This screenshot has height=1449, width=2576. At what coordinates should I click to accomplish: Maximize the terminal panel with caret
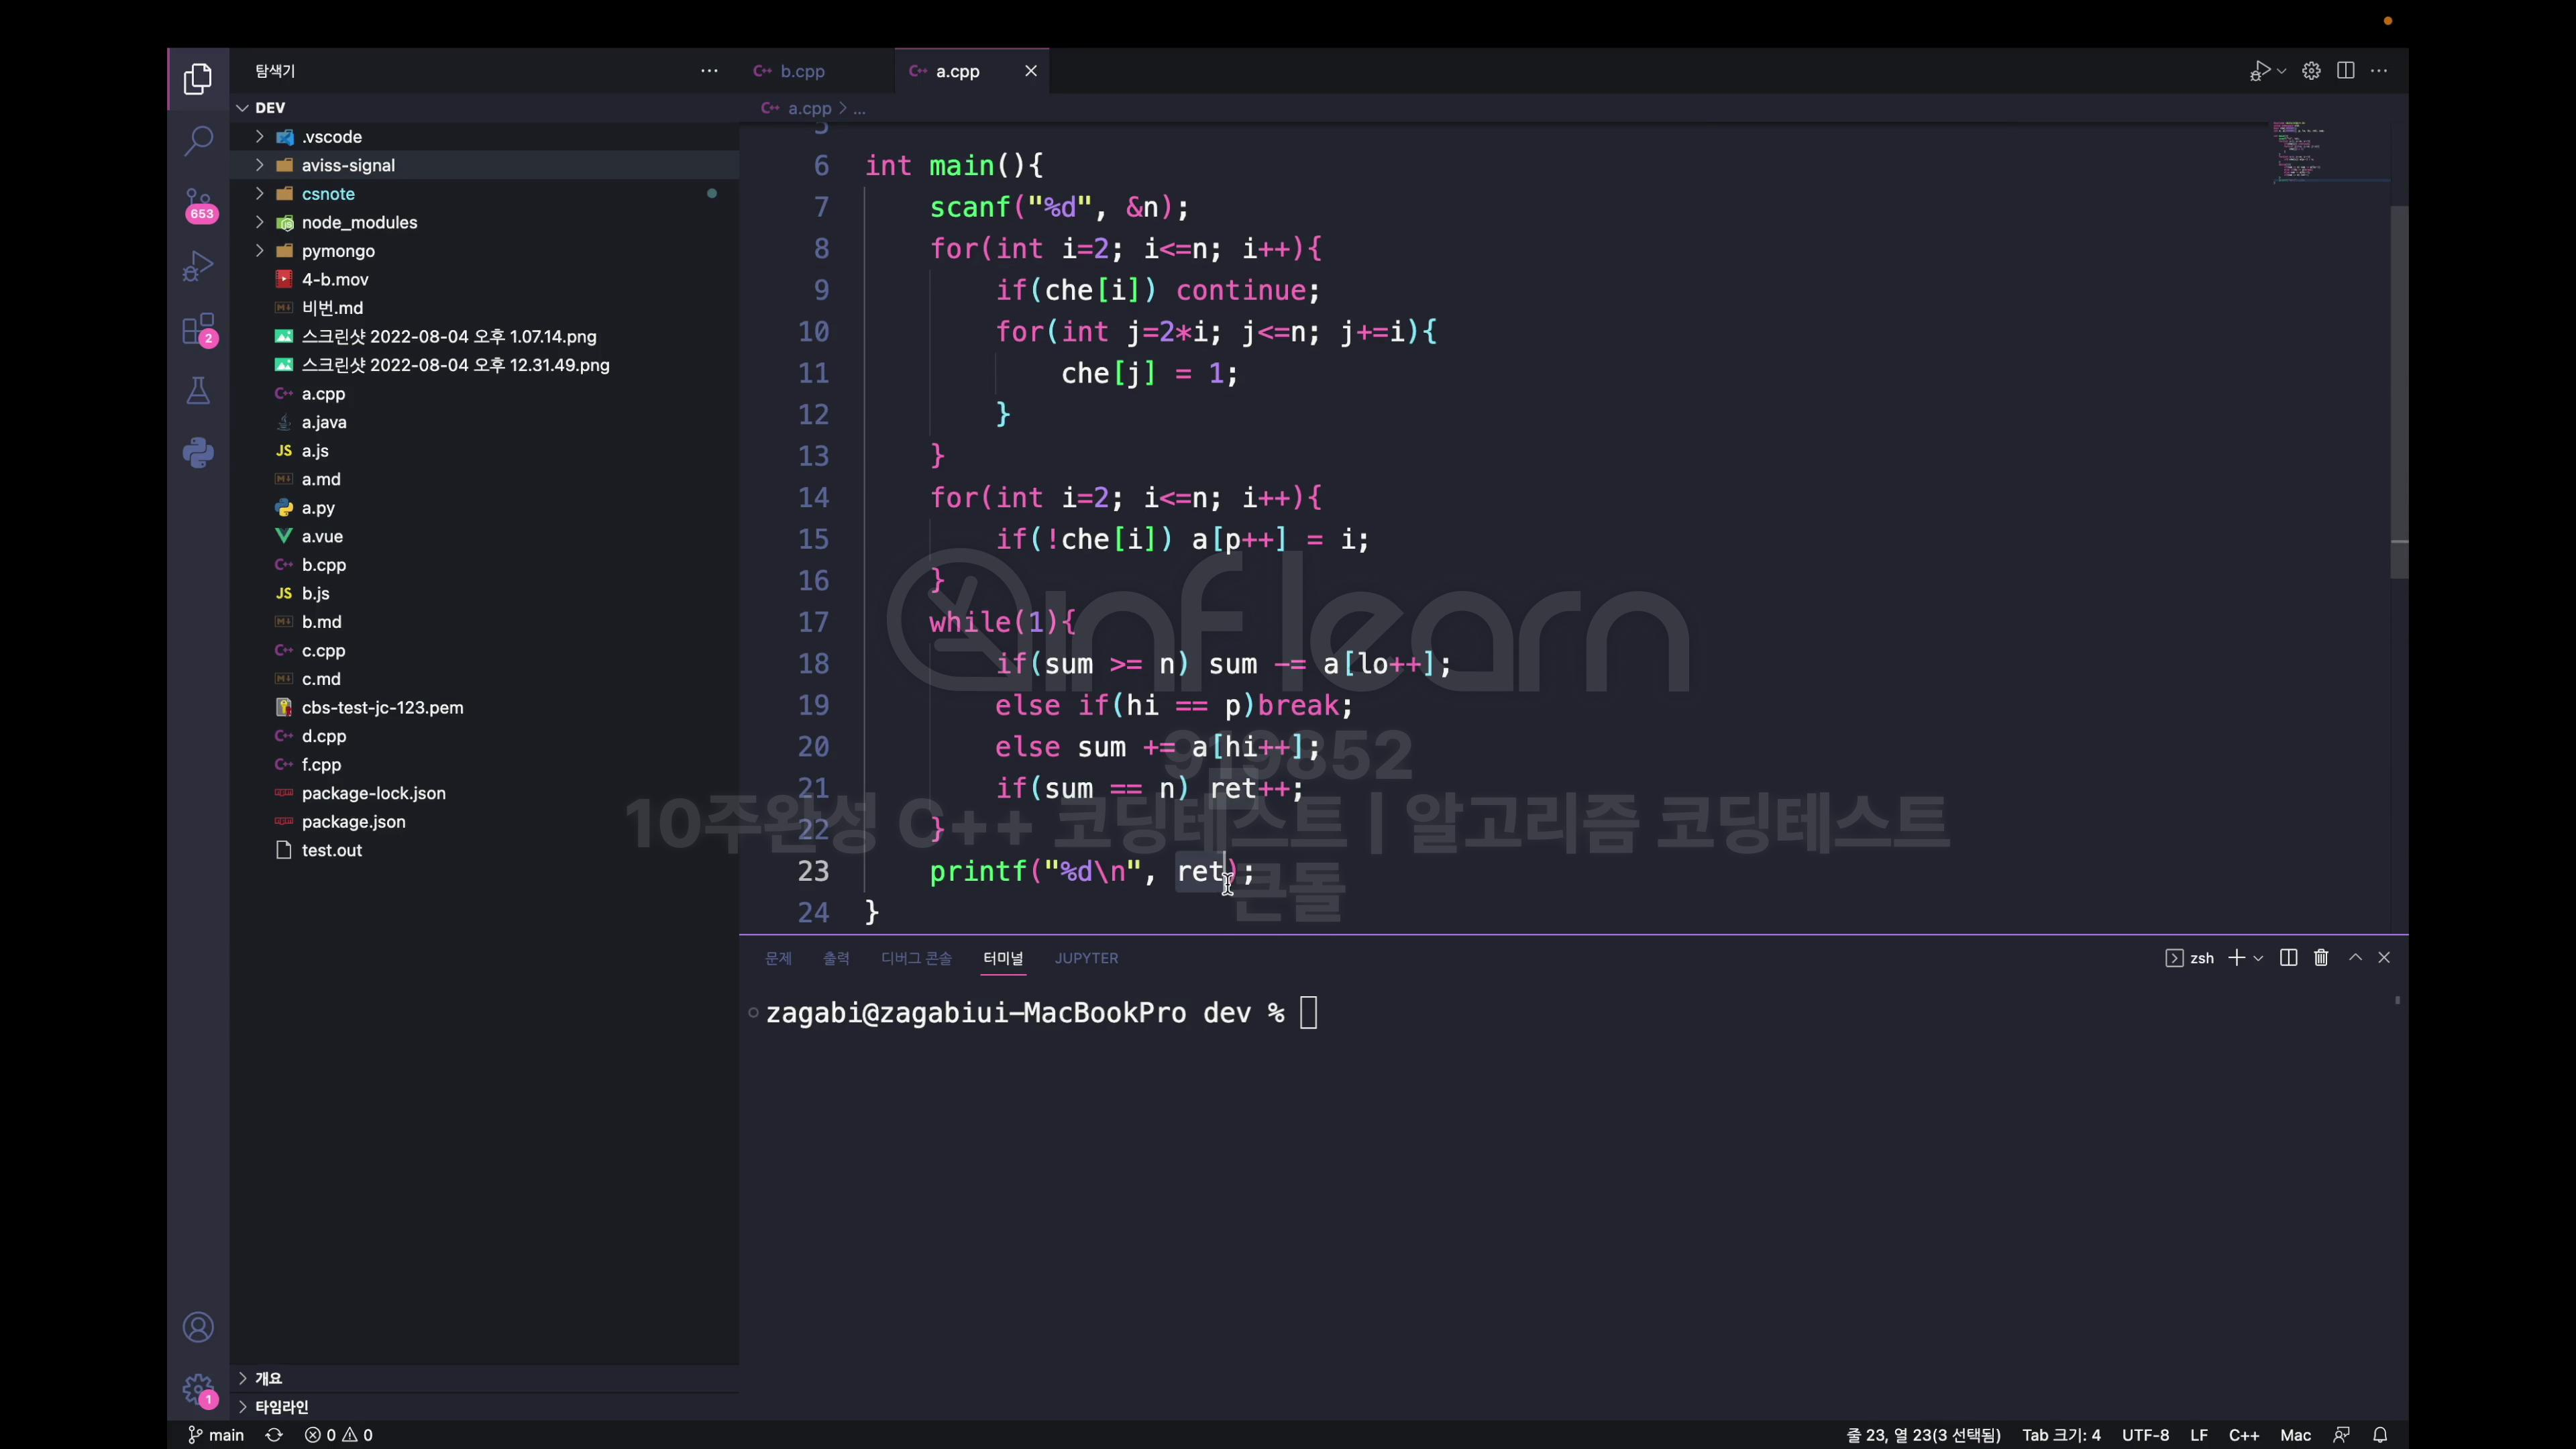coord(2355,958)
